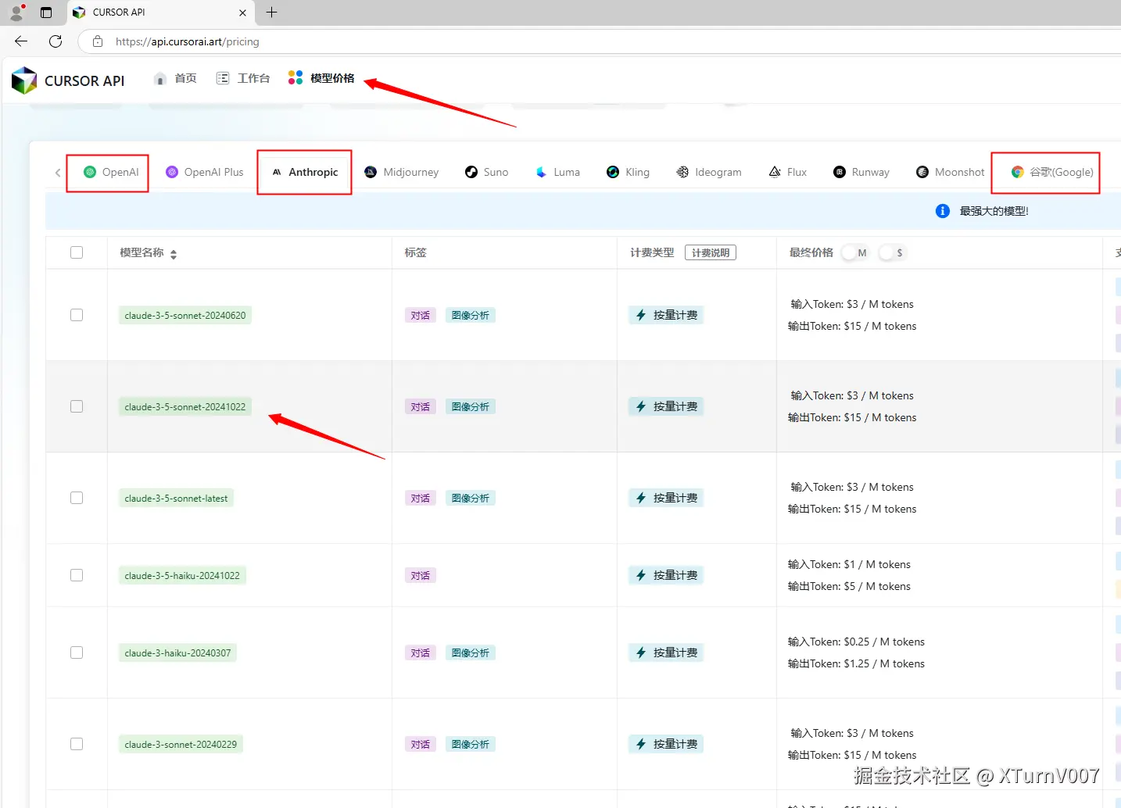Toggle the M price unit switch
The image size is (1121, 808).
click(x=854, y=252)
